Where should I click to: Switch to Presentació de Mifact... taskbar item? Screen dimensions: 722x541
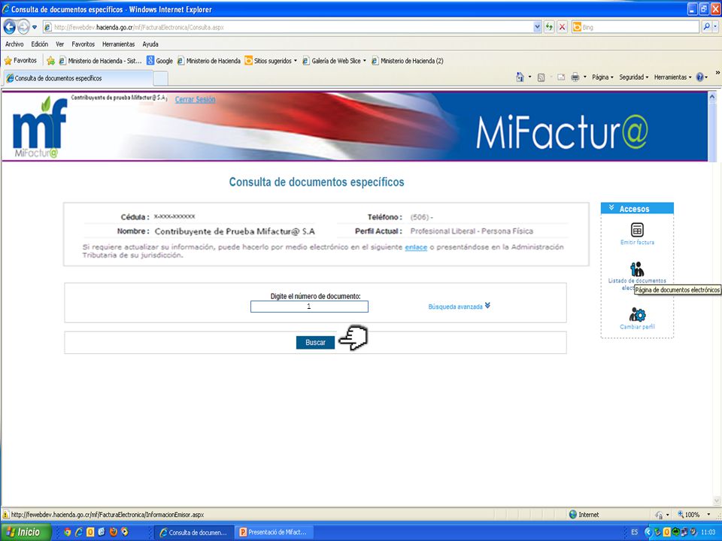pyautogui.click(x=274, y=532)
